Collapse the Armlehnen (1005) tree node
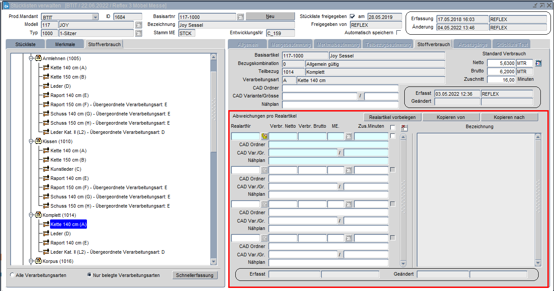Screen dimensions: 554x291 [31, 58]
